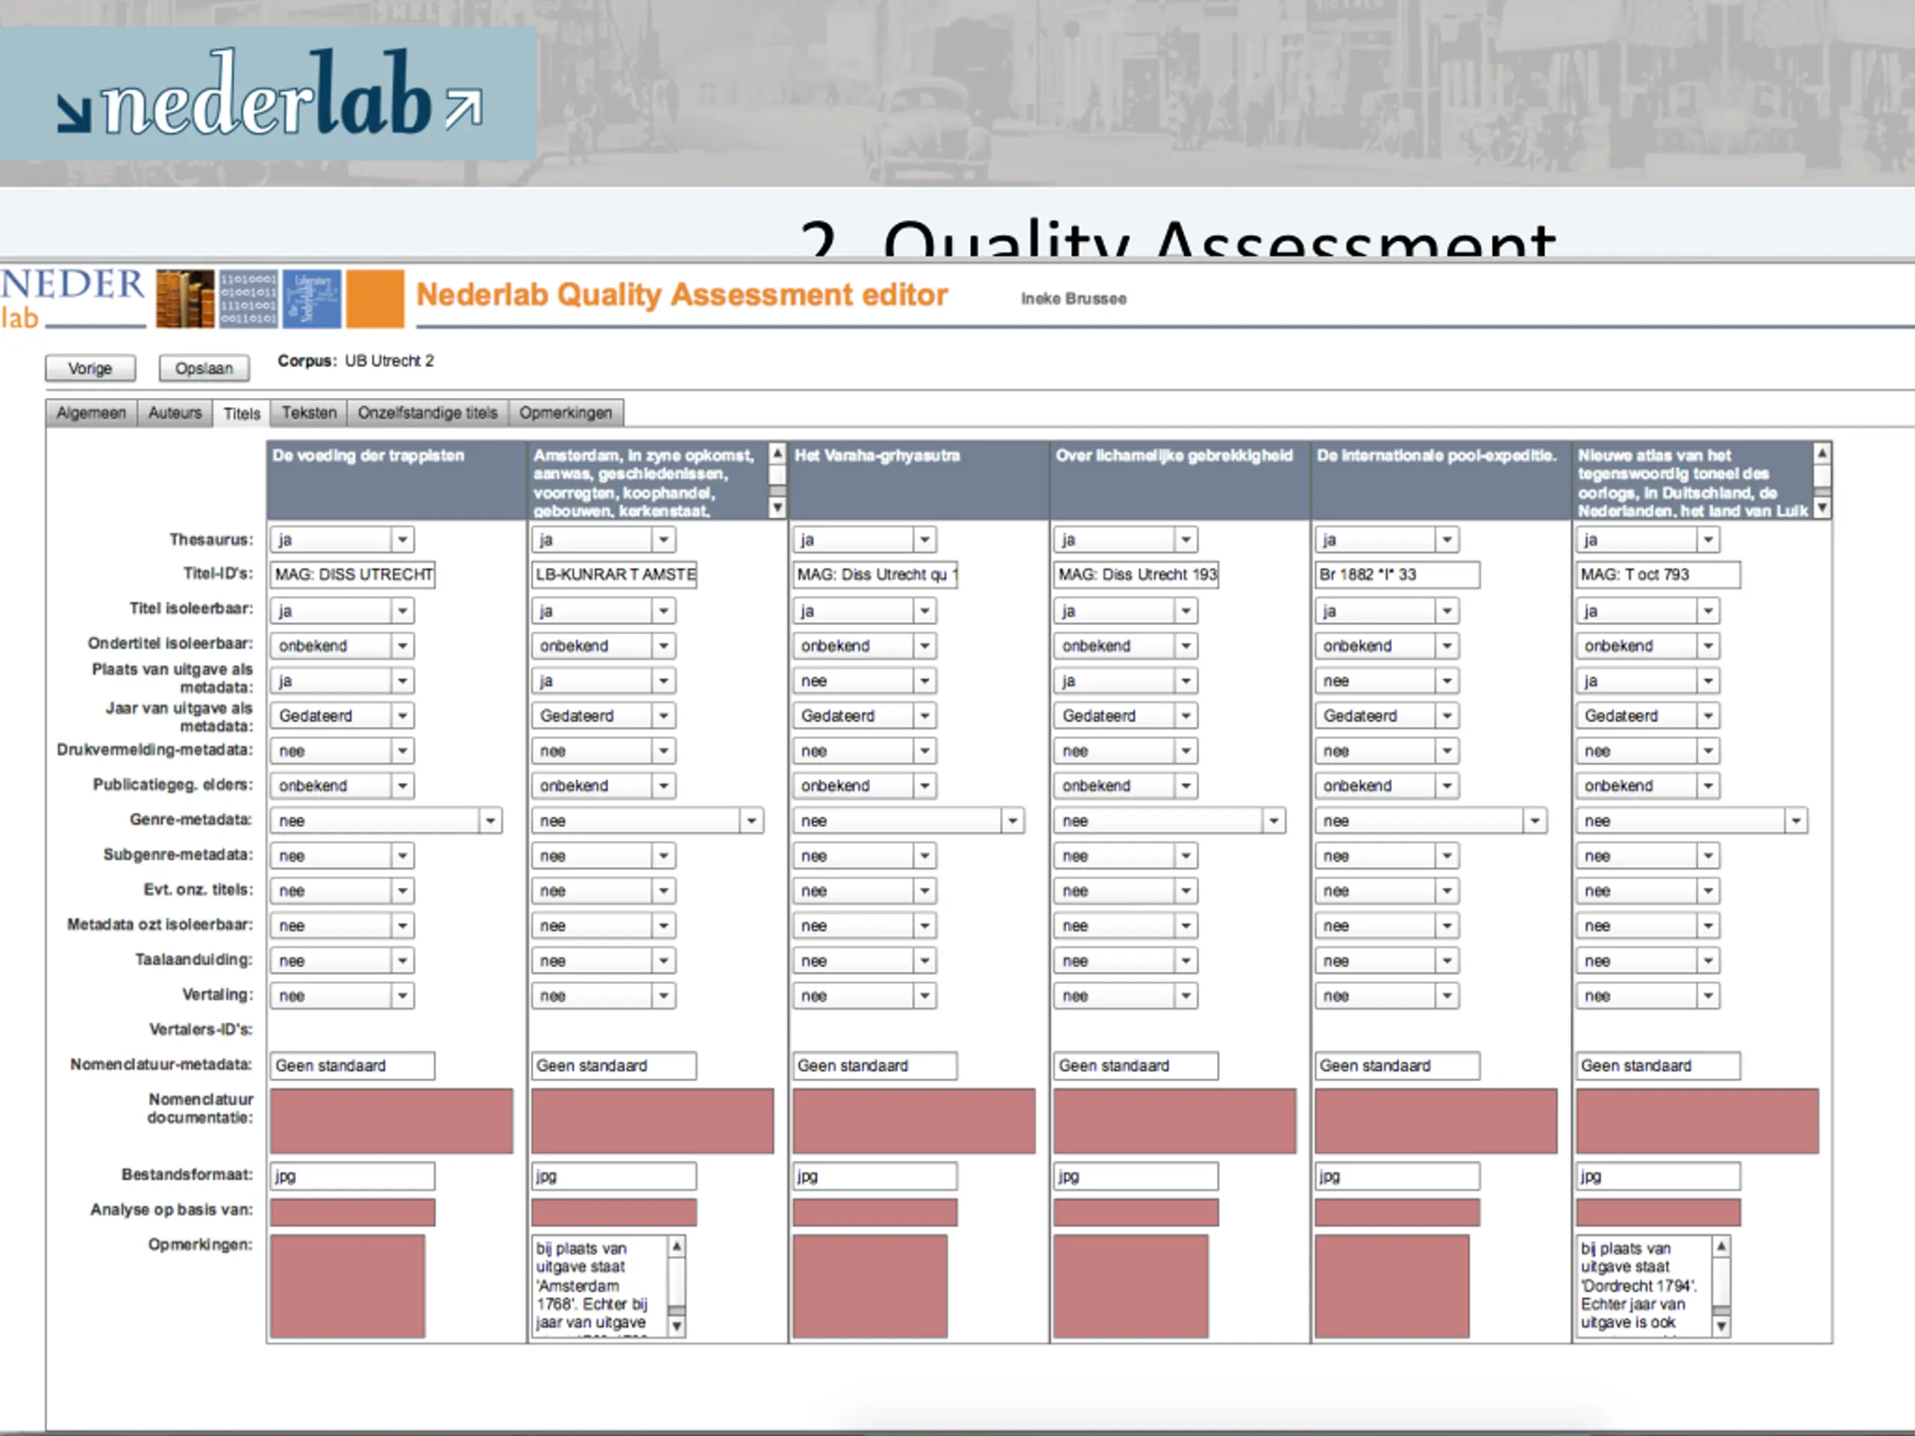The height and width of the screenshot is (1436, 1915).
Task: Open Publicatiegeg. elders dropdown in Amsterdam column
Action: pyautogui.click(x=604, y=786)
